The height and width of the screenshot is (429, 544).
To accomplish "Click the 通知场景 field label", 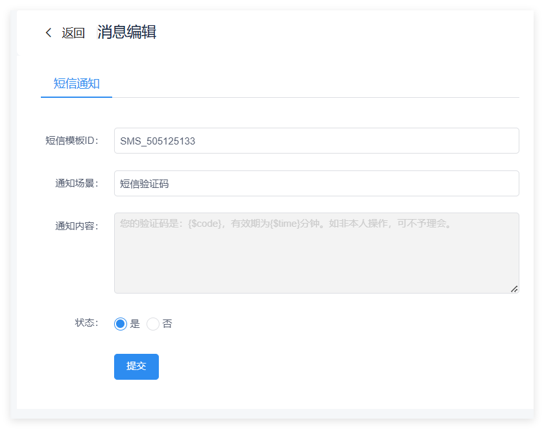I will 77,183.
